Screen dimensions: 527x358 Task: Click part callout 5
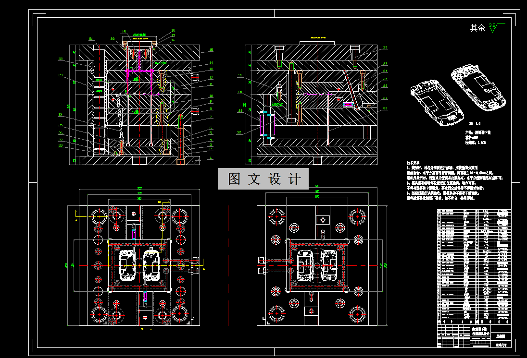coord(211,133)
